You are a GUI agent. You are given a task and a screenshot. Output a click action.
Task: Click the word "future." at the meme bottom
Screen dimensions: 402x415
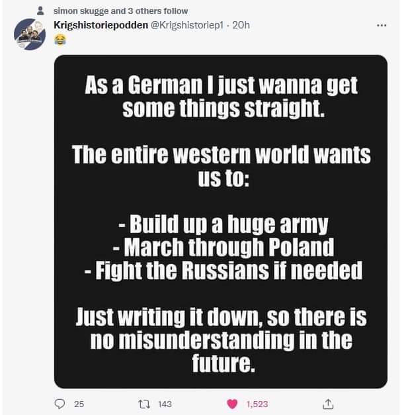(220, 363)
